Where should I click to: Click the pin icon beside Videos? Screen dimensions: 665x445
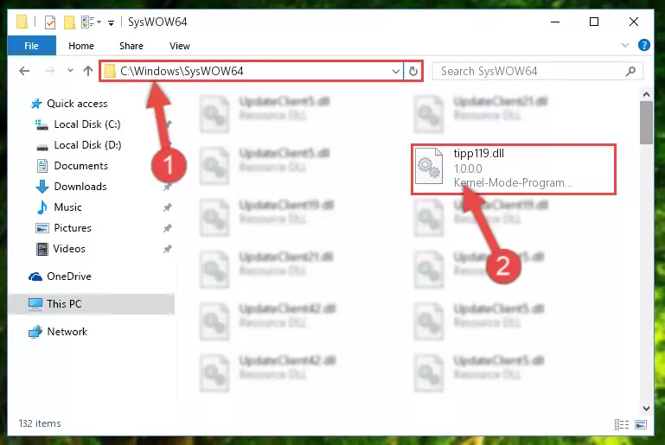pos(168,249)
